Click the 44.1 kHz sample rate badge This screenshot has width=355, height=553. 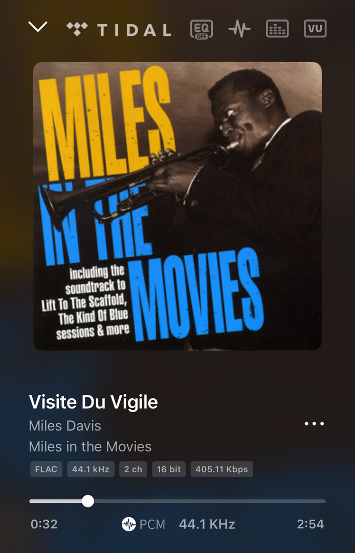tap(91, 469)
